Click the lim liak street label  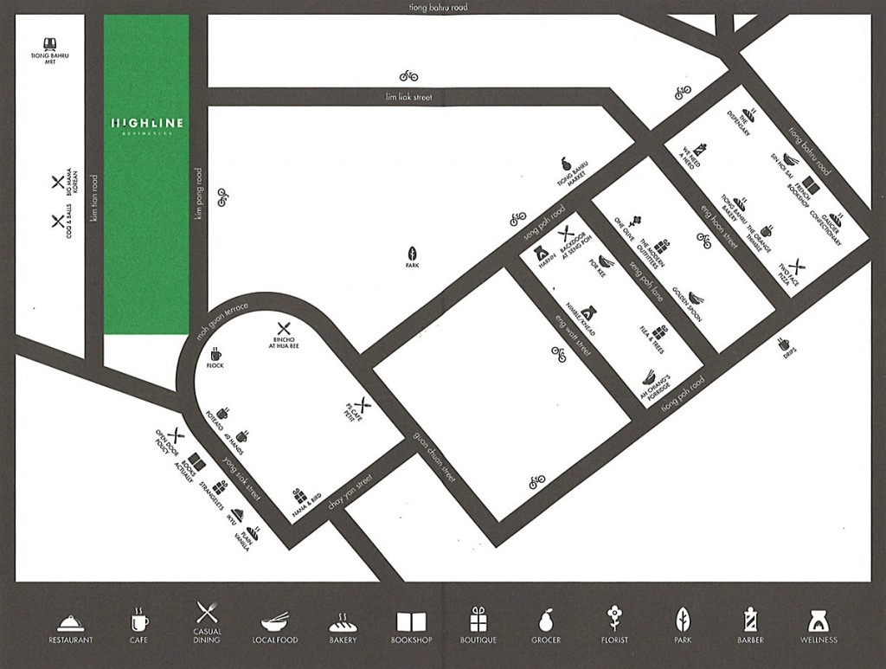click(x=408, y=98)
